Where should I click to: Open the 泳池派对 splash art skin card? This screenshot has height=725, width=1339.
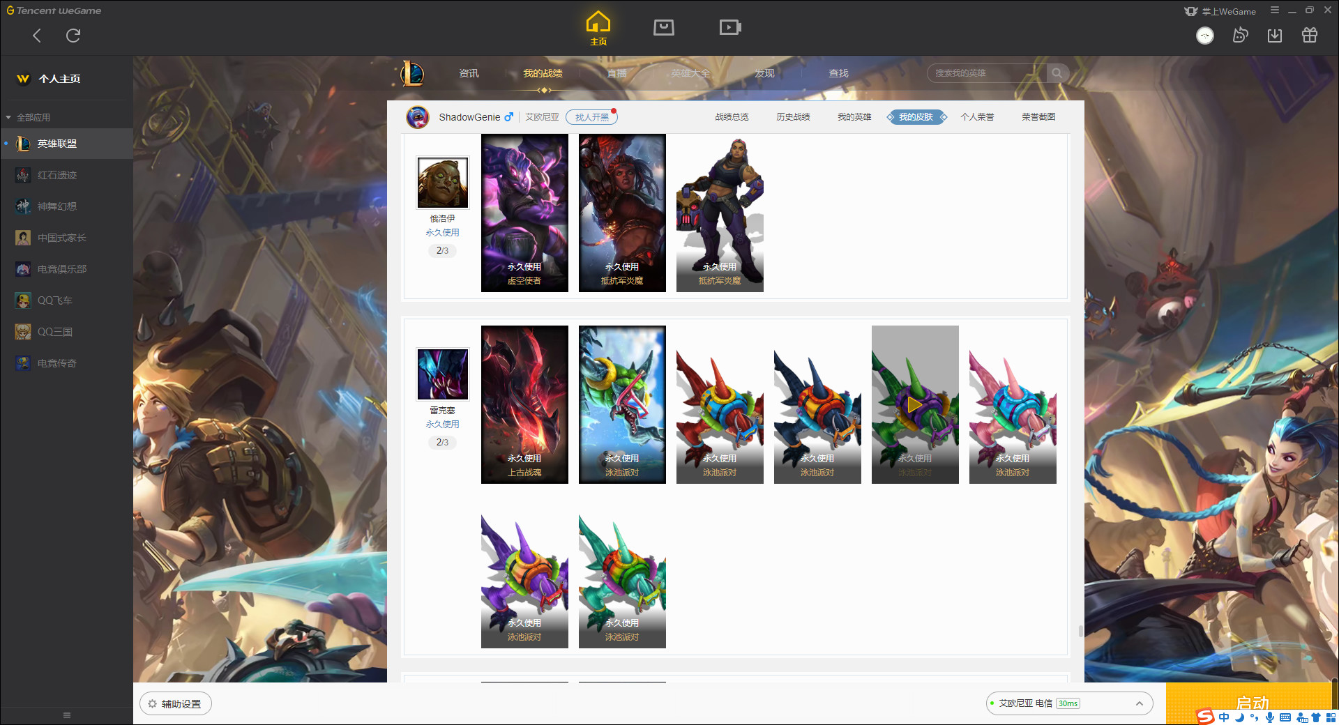[622, 404]
